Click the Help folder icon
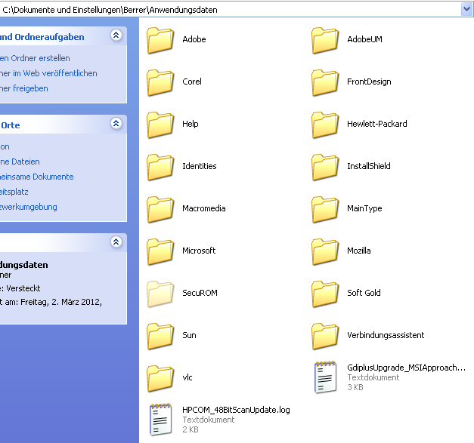 (160, 125)
